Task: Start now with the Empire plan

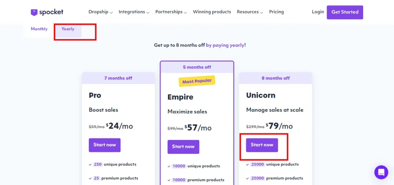Action: [183, 147]
